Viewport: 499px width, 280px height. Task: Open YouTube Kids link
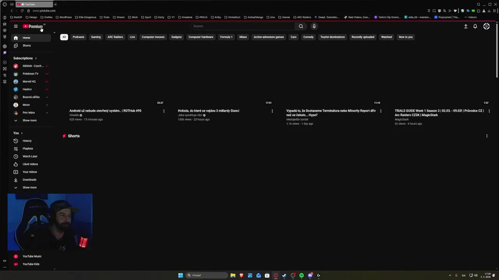point(31,264)
